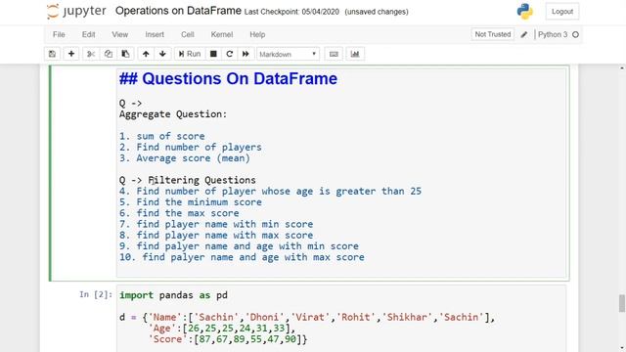This screenshot has width=626, height=352.
Task: Click the line '1. sum of score'
Action: click(x=161, y=136)
